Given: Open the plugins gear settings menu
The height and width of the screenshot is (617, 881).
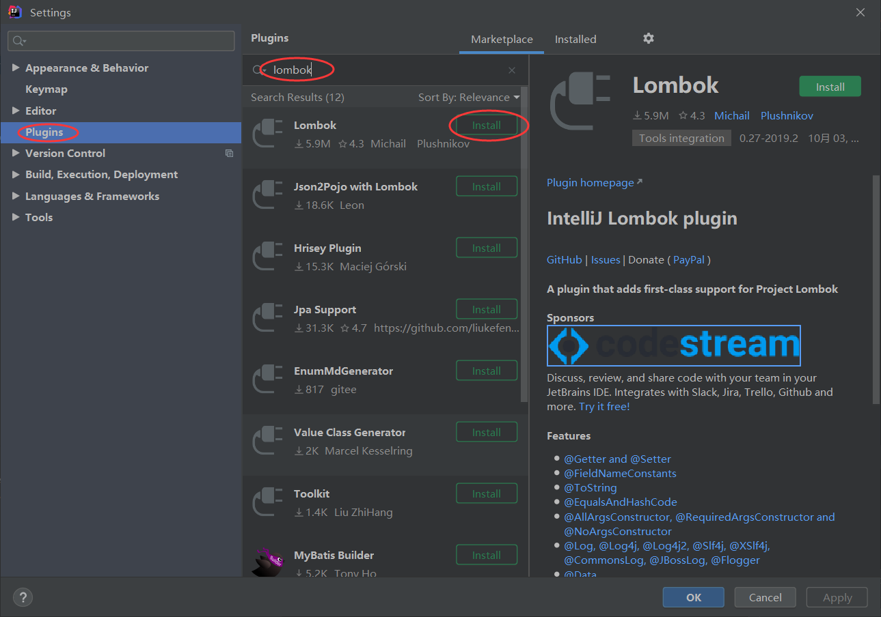Looking at the screenshot, I should [649, 38].
